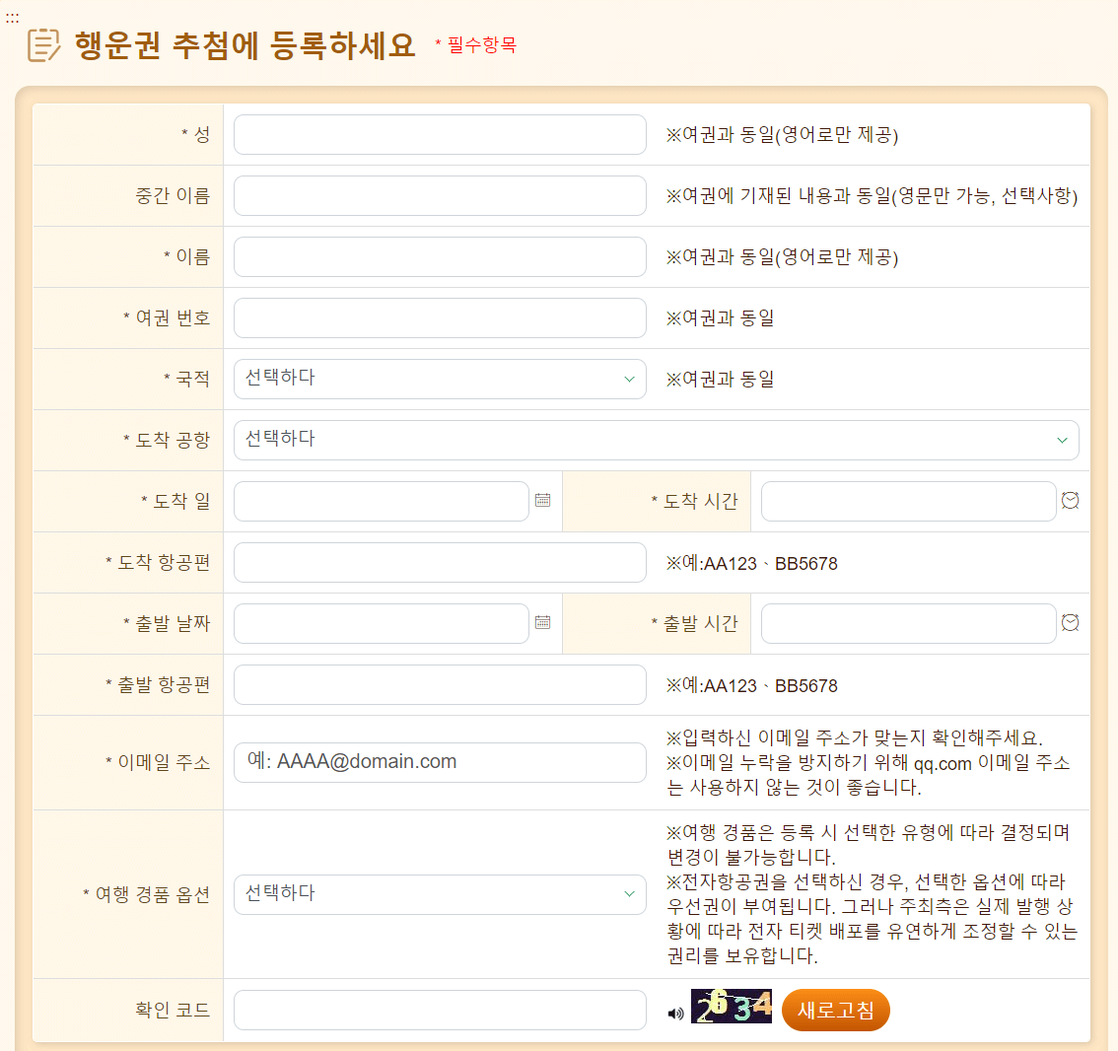The height and width of the screenshot is (1051, 1118).
Task: Open the calendar picker for 도착 일
Action: tap(541, 501)
